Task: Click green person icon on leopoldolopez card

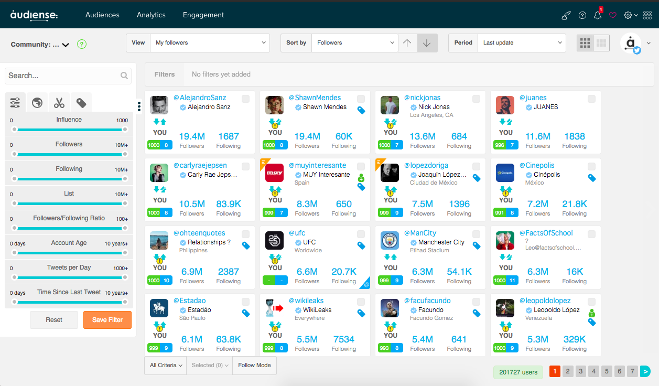Action: click(592, 314)
